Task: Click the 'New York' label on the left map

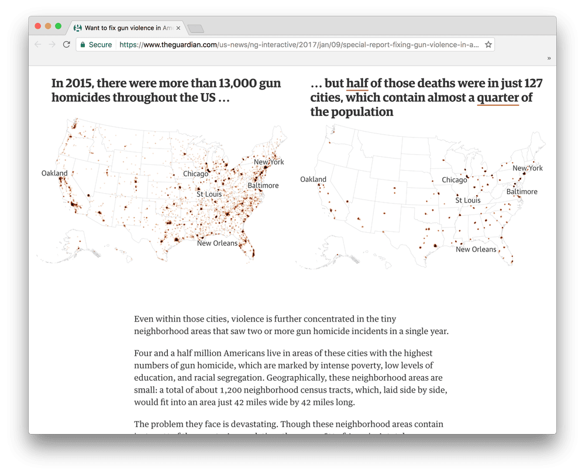Action: (x=269, y=162)
